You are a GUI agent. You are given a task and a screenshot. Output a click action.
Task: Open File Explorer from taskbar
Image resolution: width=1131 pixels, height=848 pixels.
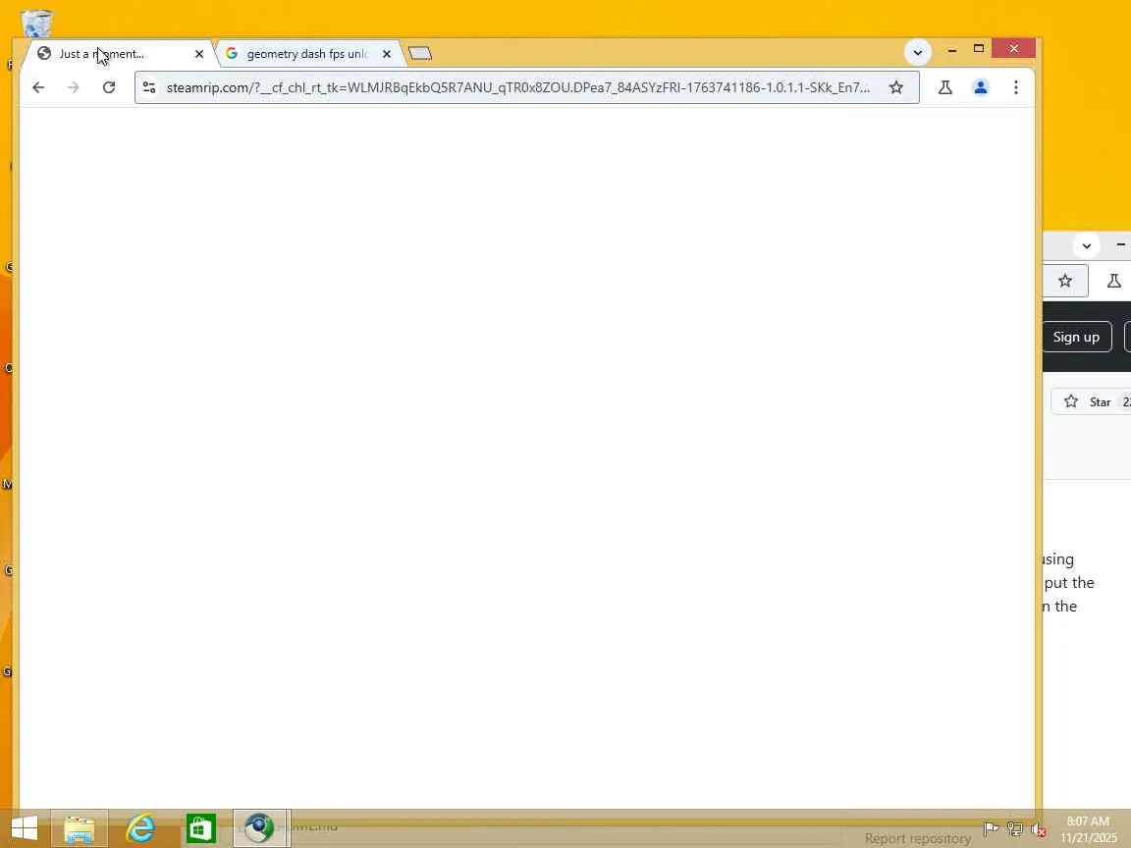(x=80, y=828)
